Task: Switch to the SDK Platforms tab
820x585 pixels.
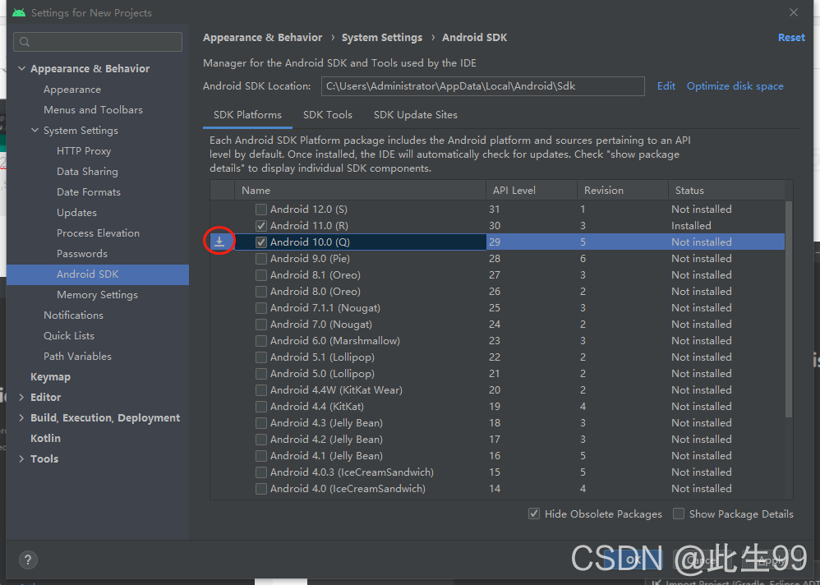Action: [x=247, y=115]
